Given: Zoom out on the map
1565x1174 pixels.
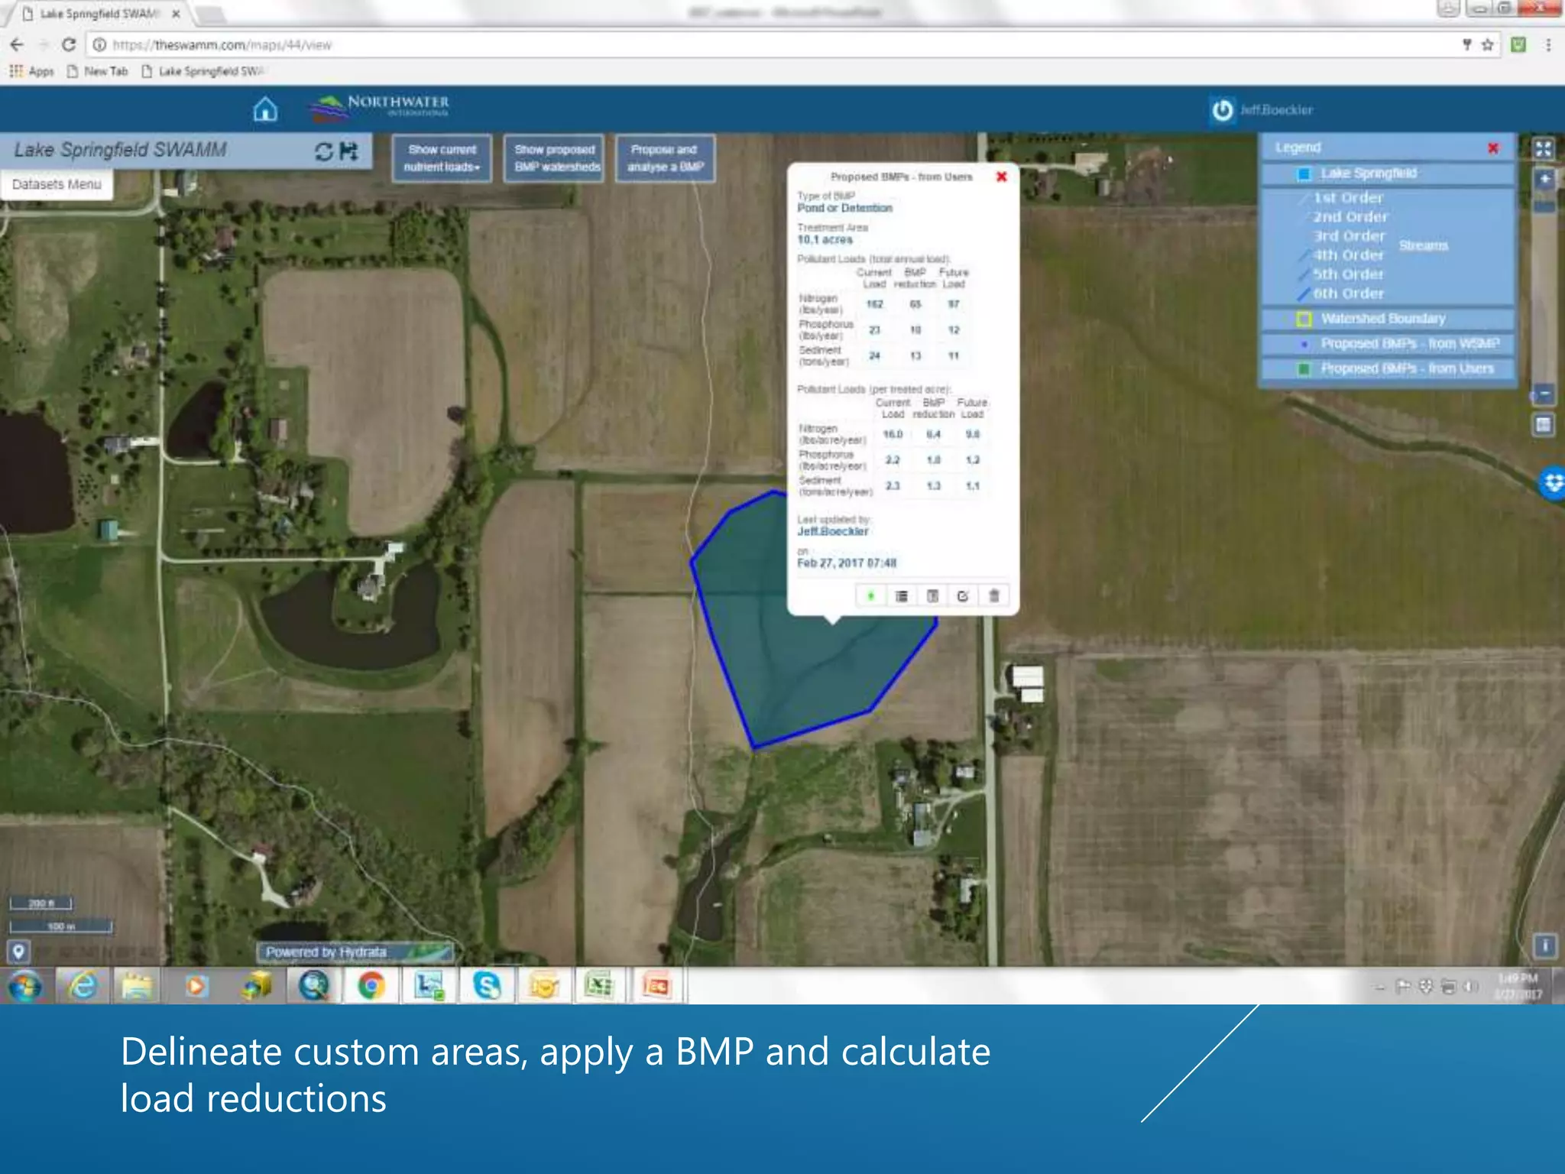Looking at the screenshot, I should pos(1544,394).
